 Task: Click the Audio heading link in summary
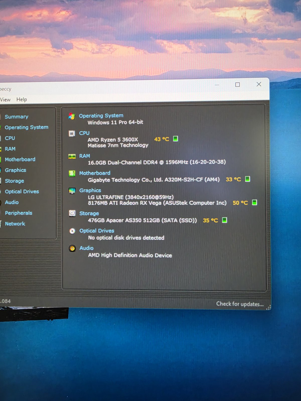[x=87, y=248]
